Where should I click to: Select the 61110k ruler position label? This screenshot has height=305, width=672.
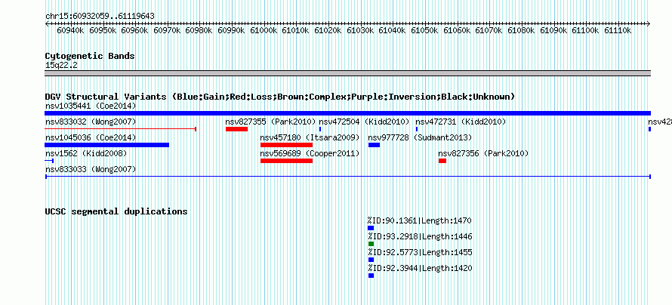tap(618, 31)
